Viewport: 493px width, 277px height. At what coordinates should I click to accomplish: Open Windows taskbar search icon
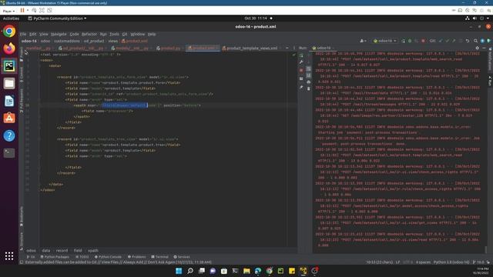[x=190, y=271]
